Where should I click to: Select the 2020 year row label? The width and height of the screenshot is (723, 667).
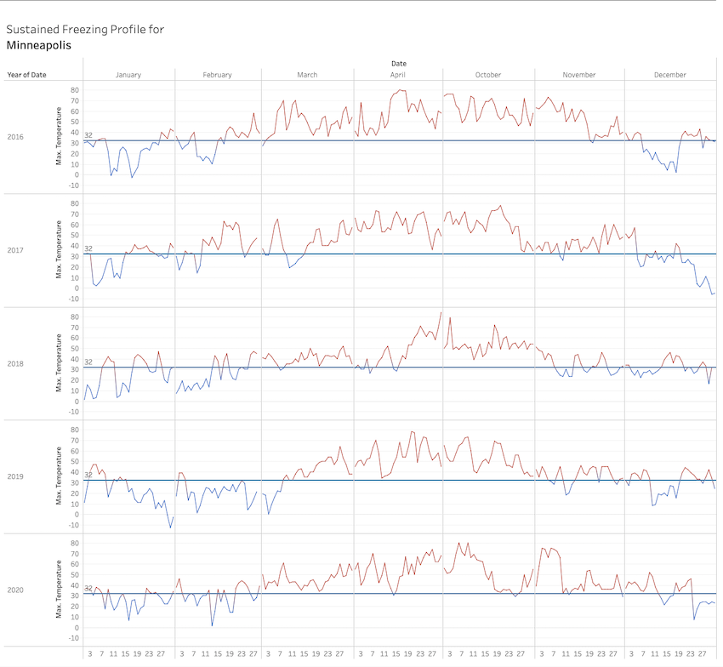point(16,590)
